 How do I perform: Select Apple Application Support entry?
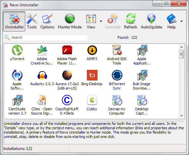click(142, 55)
